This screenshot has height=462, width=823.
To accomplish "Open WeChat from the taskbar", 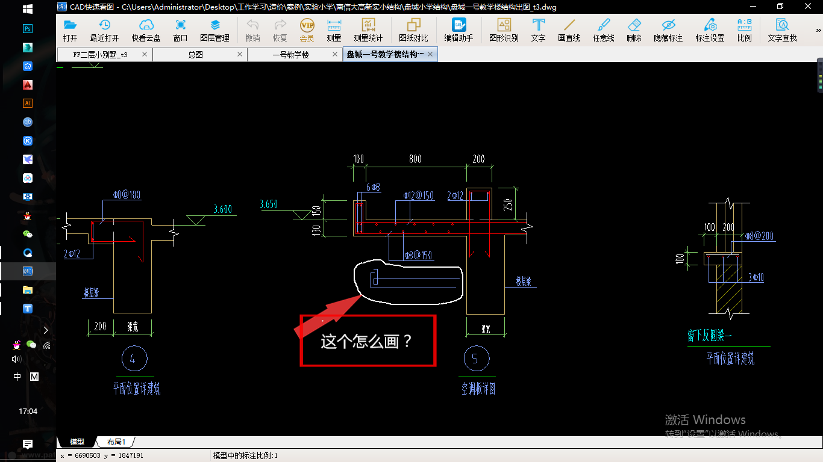I will pyautogui.click(x=28, y=233).
